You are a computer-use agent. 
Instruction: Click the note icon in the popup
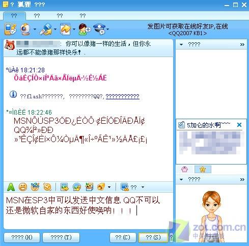point(181,125)
